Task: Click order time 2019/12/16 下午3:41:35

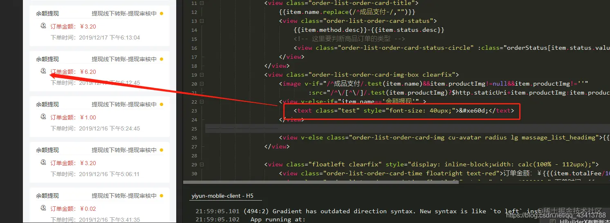Action: [x=95, y=220]
